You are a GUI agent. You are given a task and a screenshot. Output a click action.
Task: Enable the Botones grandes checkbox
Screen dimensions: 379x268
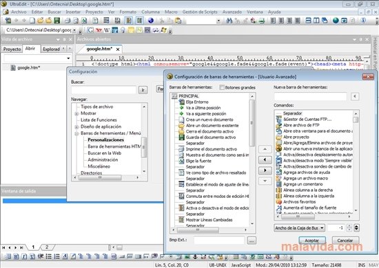coord(222,87)
